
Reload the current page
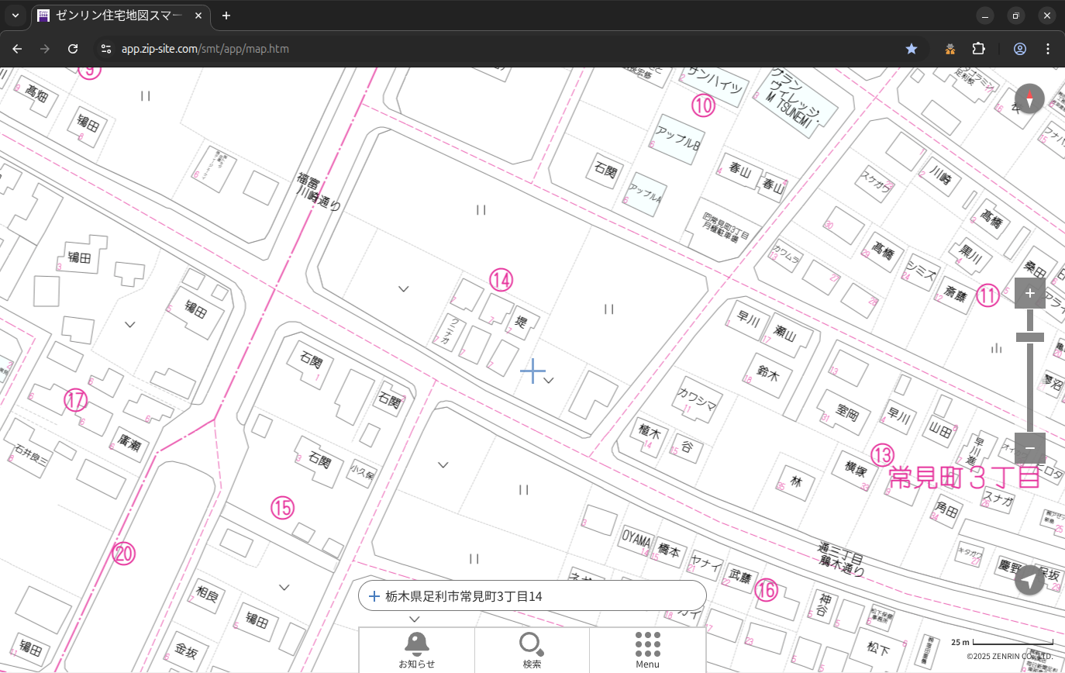tap(73, 49)
